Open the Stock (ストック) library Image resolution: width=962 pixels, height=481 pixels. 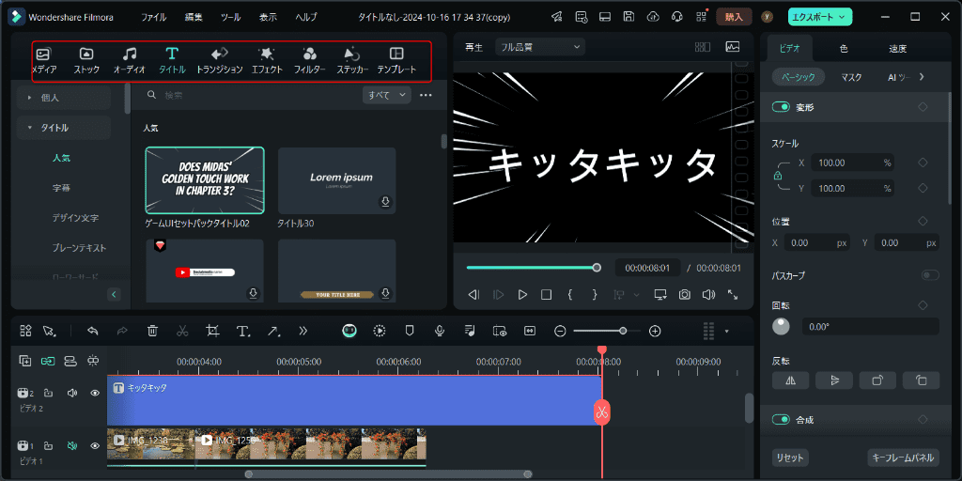point(86,61)
